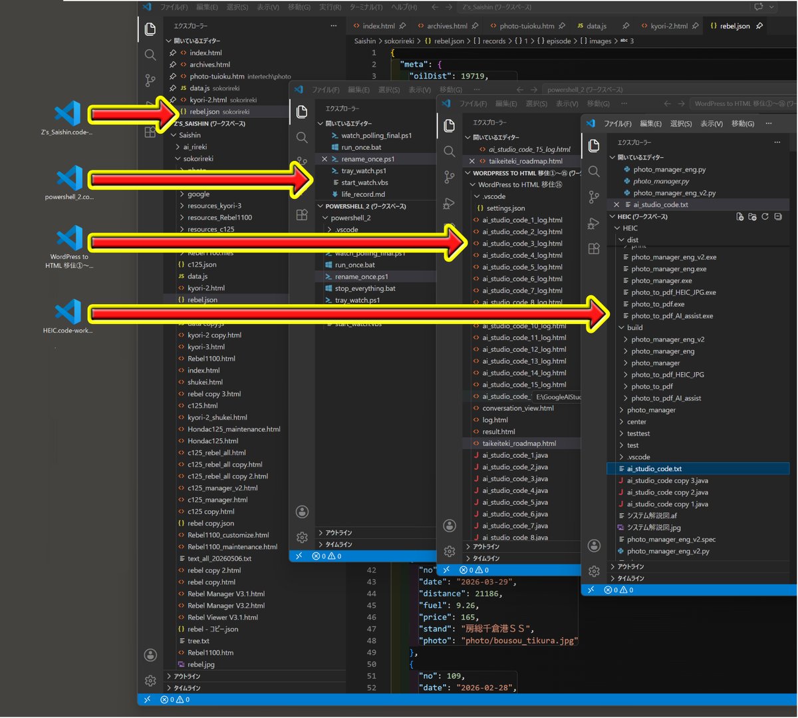Open Accounts menu in HEIC window

[x=594, y=546]
